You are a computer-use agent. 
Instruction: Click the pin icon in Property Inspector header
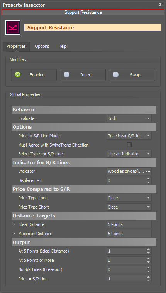(x=160, y=5)
